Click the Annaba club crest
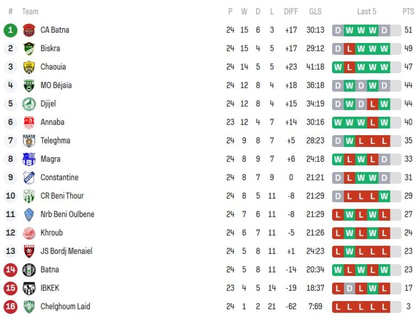Screen dimensions: 420x320 tap(29, 122)
